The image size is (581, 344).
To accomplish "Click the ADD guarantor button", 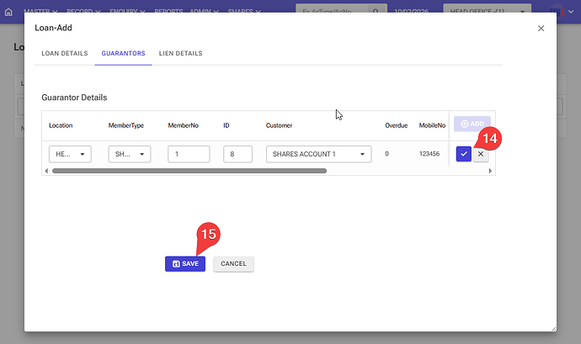I will (x=472, y=124).
